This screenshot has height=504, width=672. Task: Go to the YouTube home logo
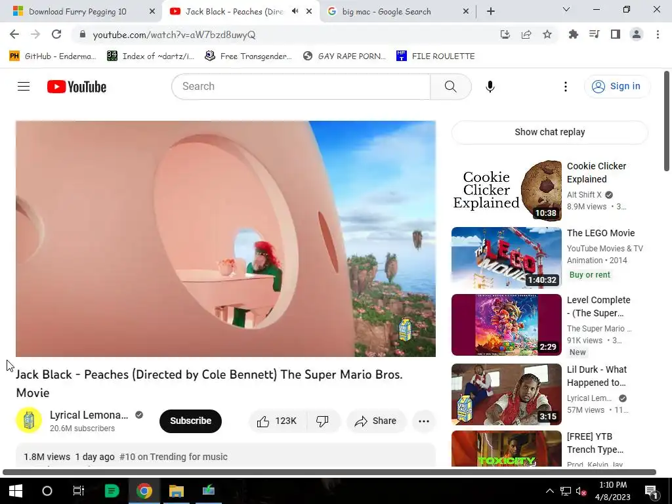click(77, 87)
